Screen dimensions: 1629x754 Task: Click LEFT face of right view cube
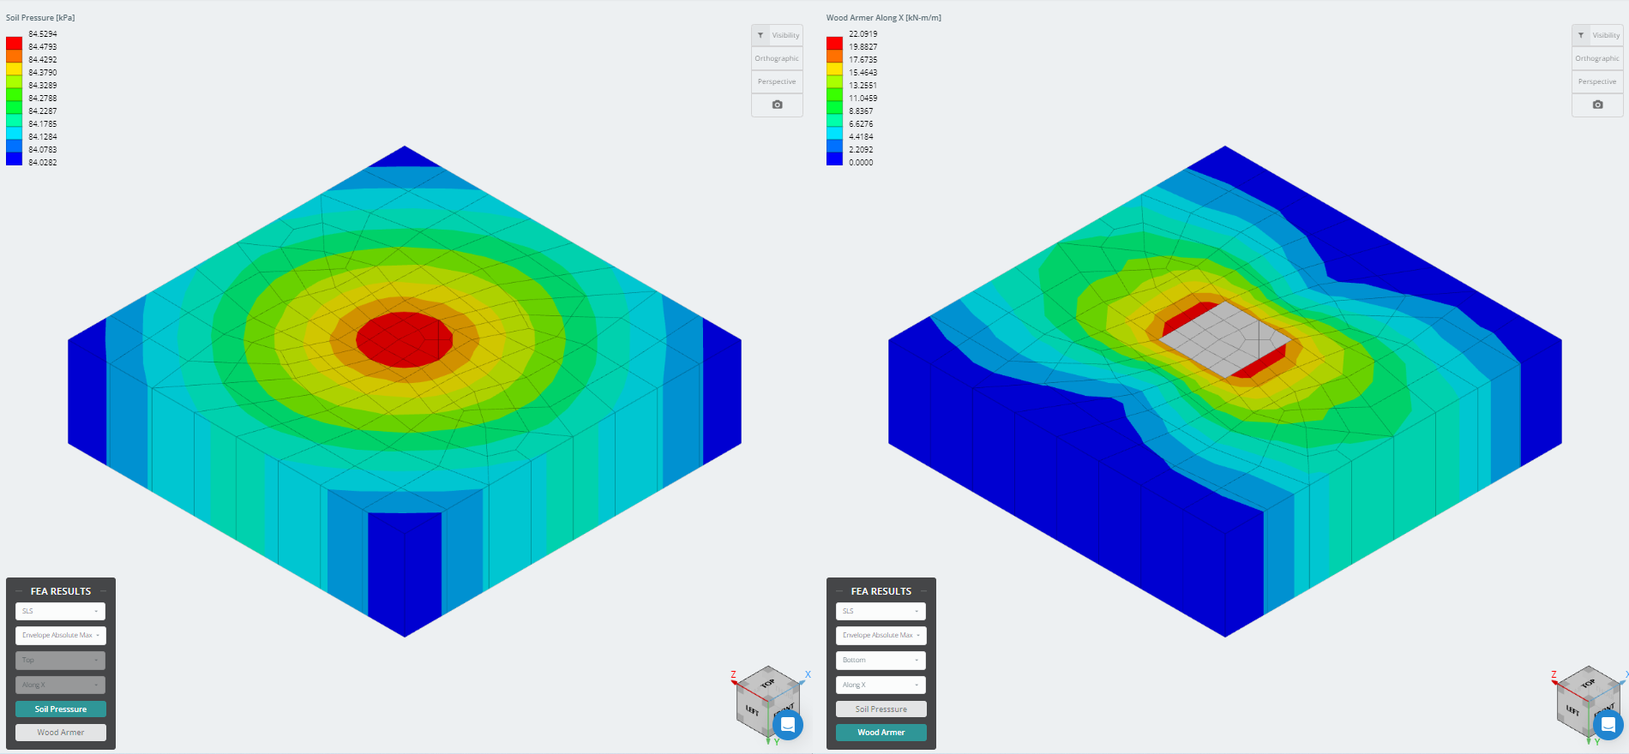coord(1572,710)
